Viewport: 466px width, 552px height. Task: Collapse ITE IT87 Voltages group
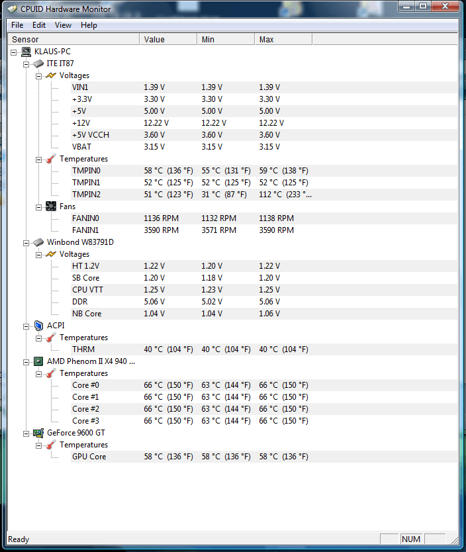click(38, 76)
